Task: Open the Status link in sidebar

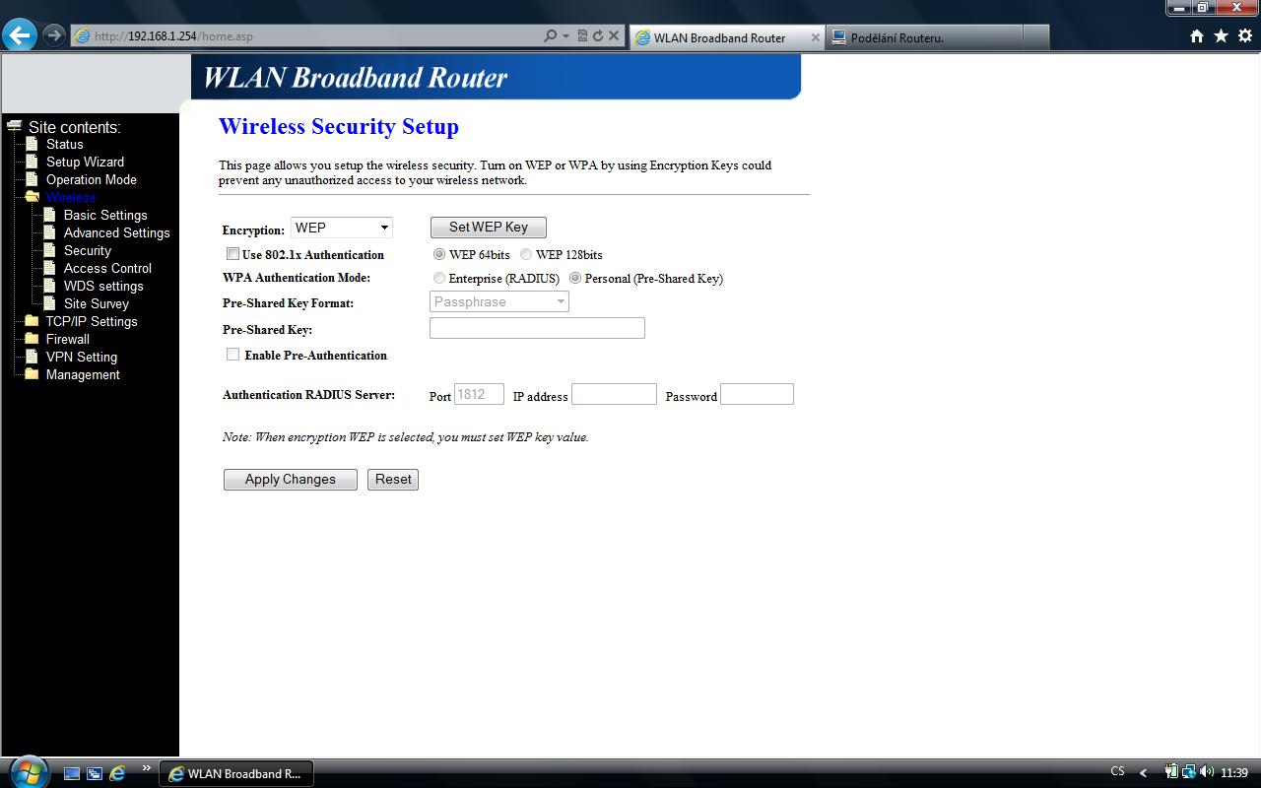Action: [x=65, y=144]
